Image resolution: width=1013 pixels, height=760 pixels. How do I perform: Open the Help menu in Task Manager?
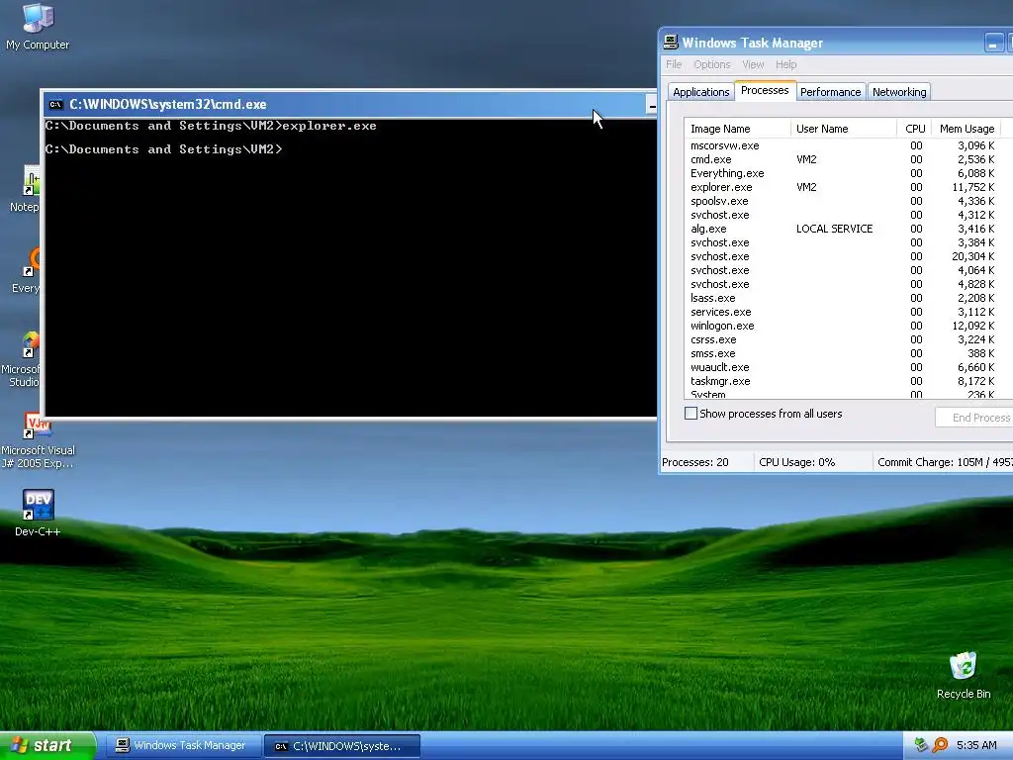pyautogui.click(x=785, y=64)
